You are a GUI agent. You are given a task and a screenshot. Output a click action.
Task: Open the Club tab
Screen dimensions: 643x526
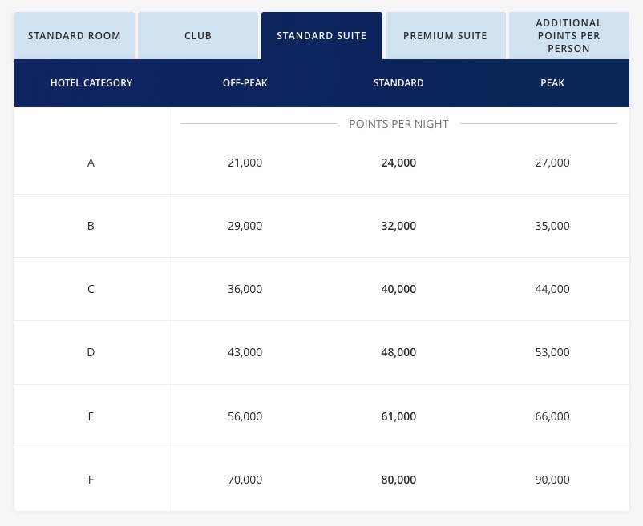198,35
